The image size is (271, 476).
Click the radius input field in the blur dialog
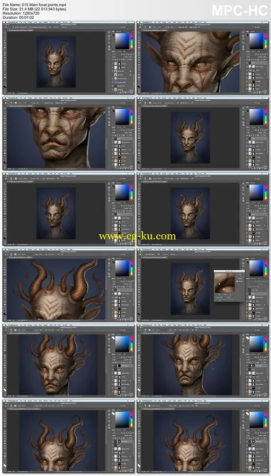(x=222, y=297)
